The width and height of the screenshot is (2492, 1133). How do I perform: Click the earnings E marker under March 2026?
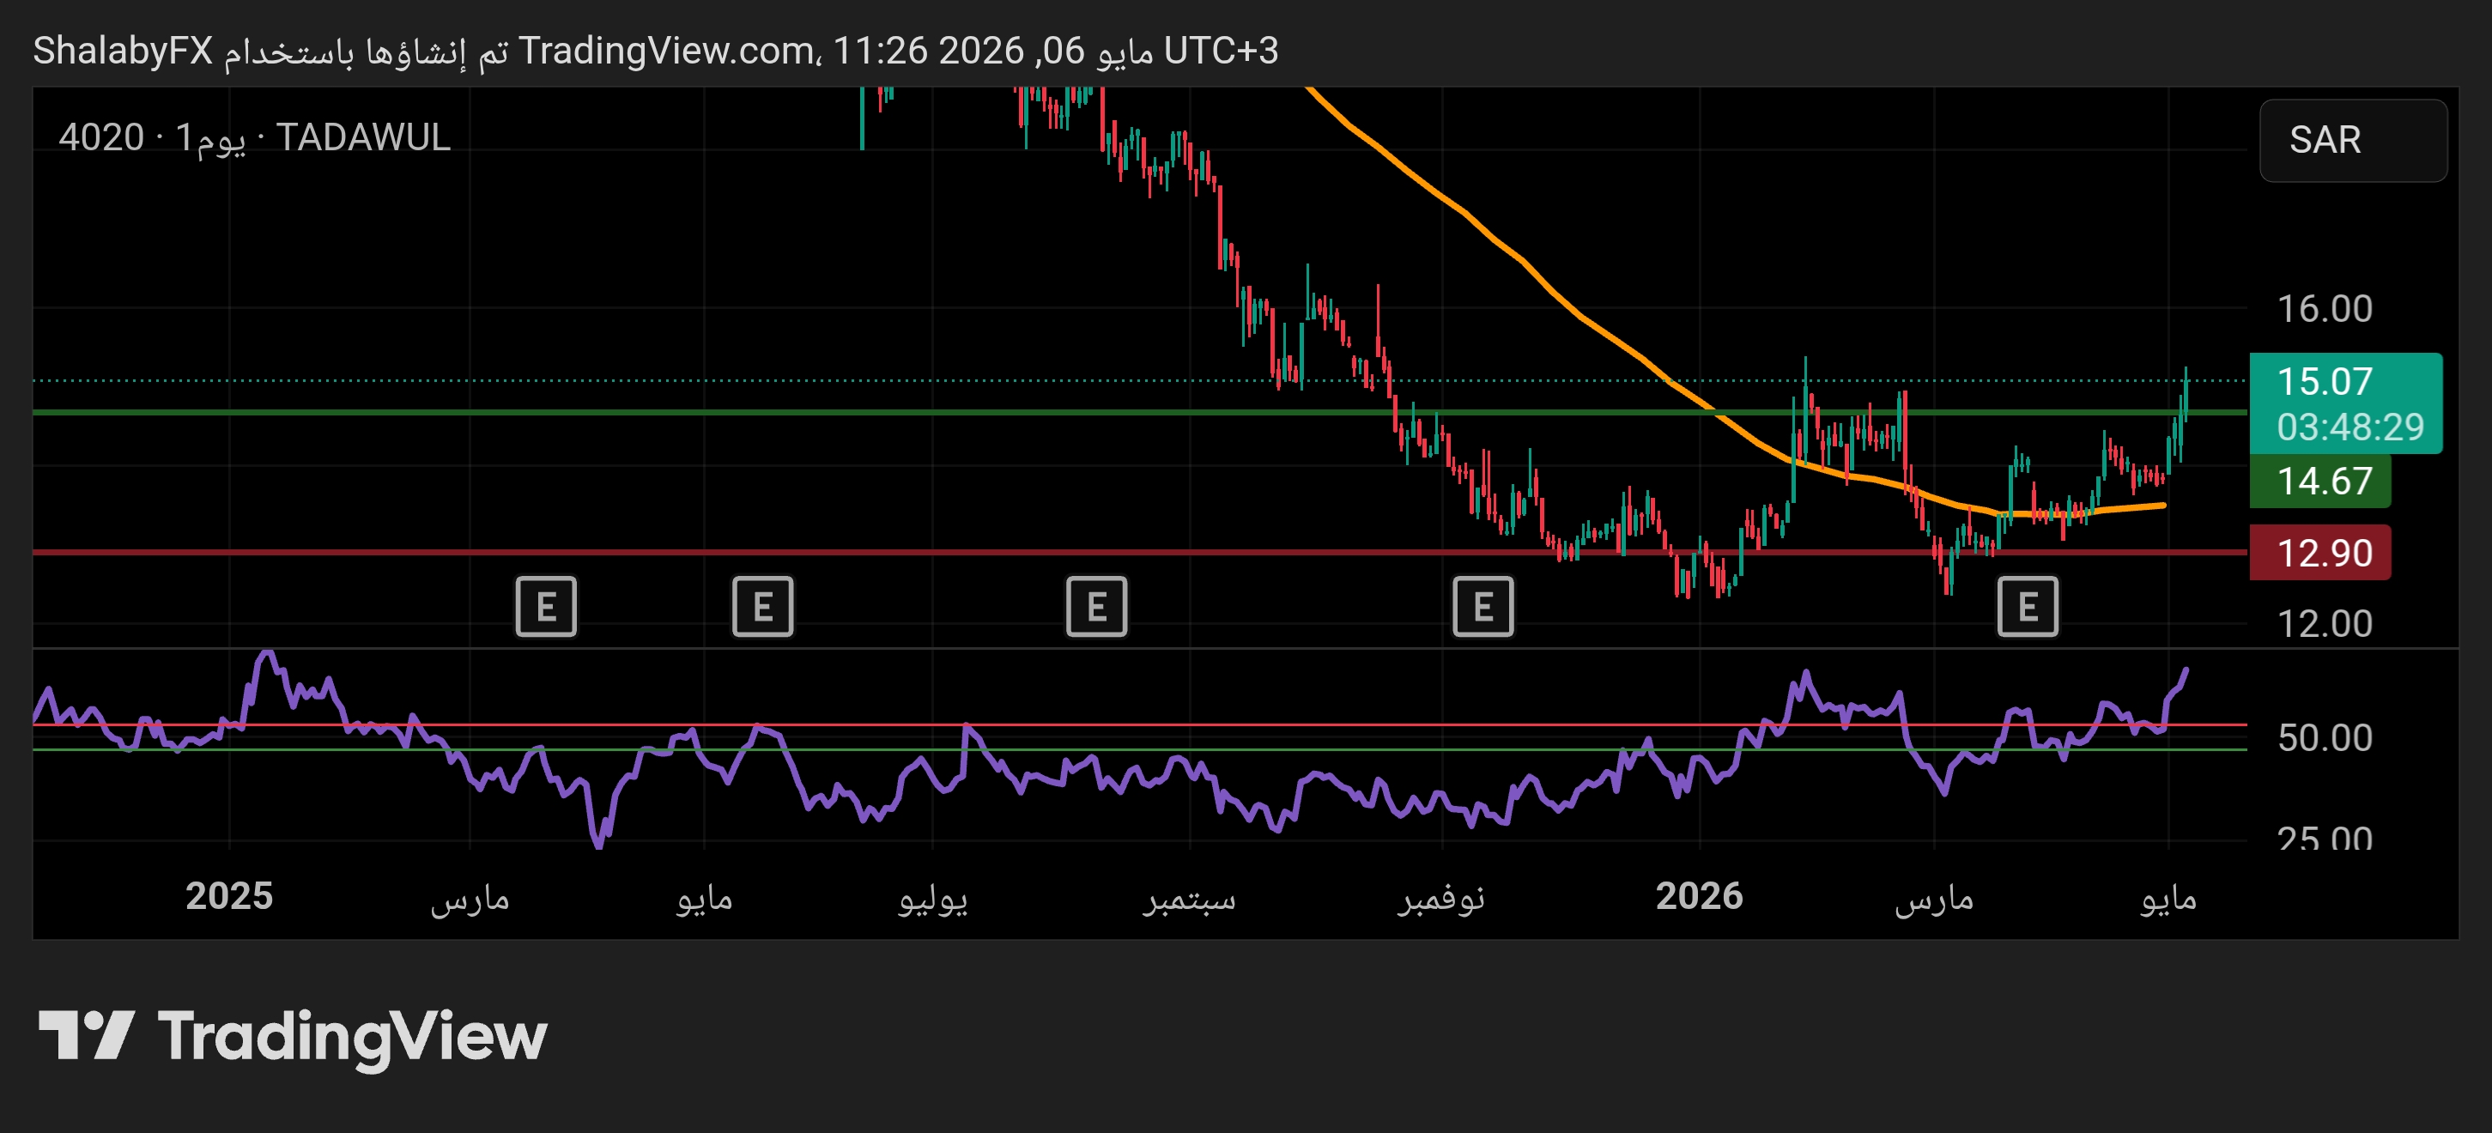coord(2028,607)
